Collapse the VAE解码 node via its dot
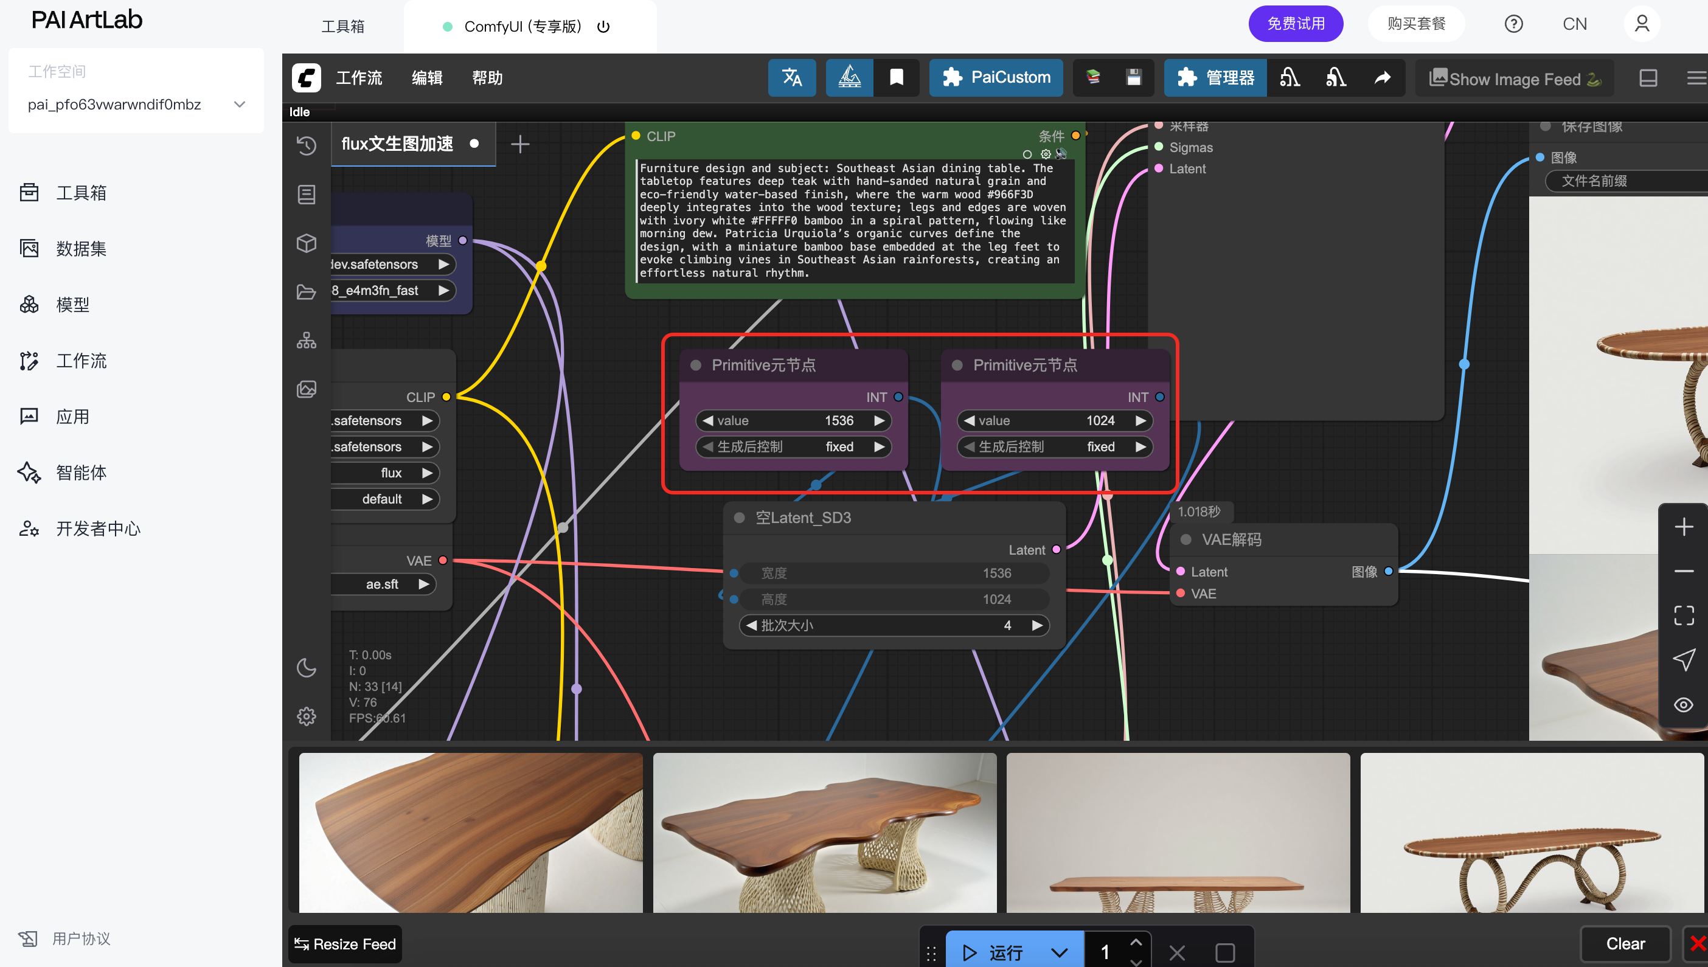This screenshot has width=1708, height=967. [1186, 539]
